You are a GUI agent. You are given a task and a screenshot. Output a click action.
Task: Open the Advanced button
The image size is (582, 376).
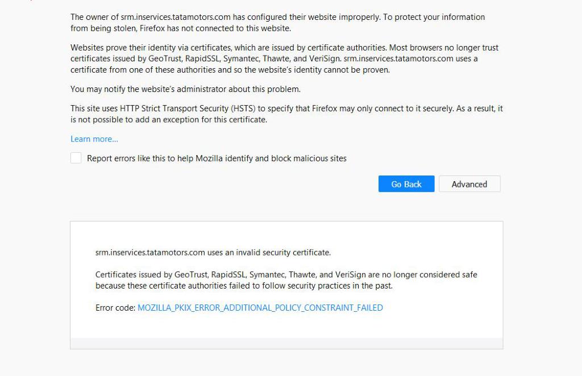(469, 184)
